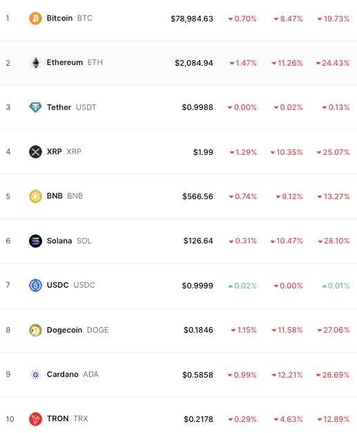Open the Bitcoin coin name link
Screen dimensions: 357x433
[59, 18]
